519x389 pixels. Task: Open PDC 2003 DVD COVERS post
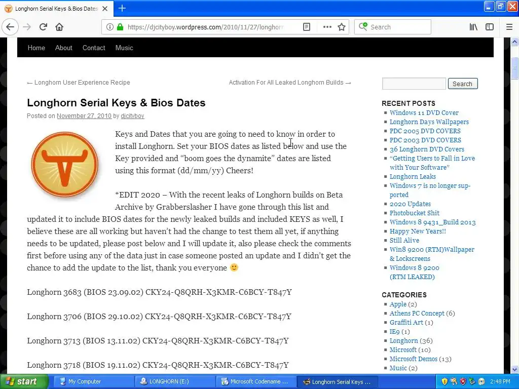tap(425, 140)
